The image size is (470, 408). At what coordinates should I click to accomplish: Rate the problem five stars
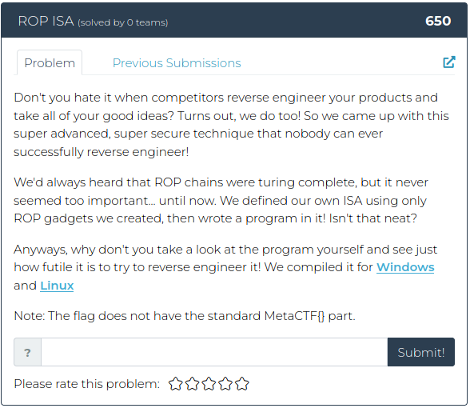click(242, 384)
